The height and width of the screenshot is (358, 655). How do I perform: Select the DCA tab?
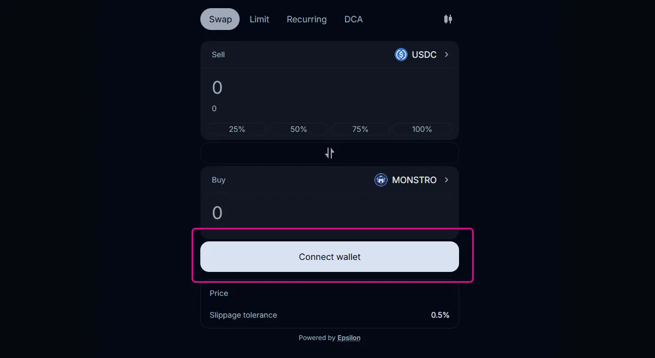point(354,19)
